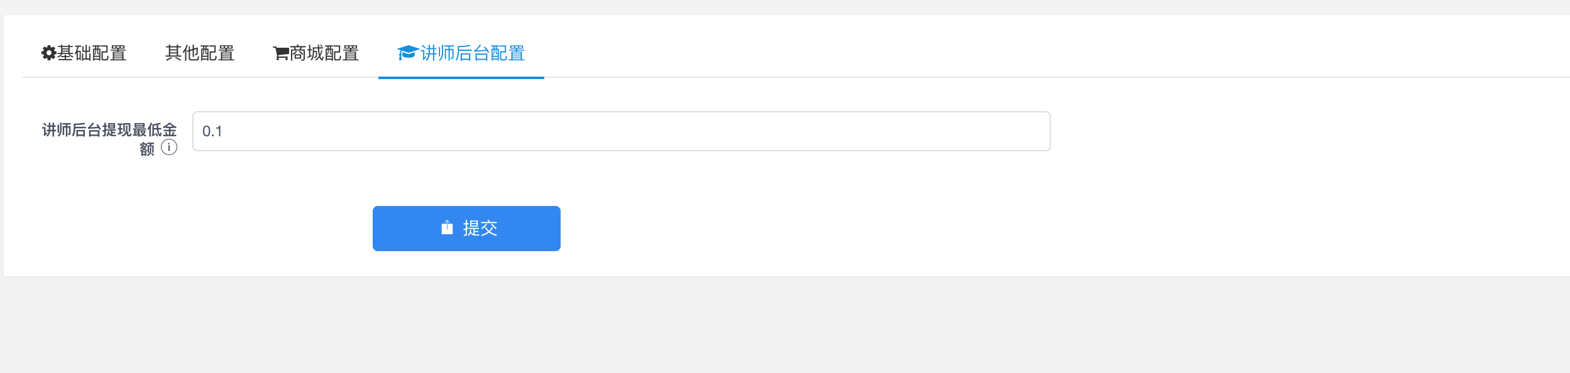Screen dimensions: 1570x373
Task: Click the upload icon inside the 提交 button
Action: [447, 227]
